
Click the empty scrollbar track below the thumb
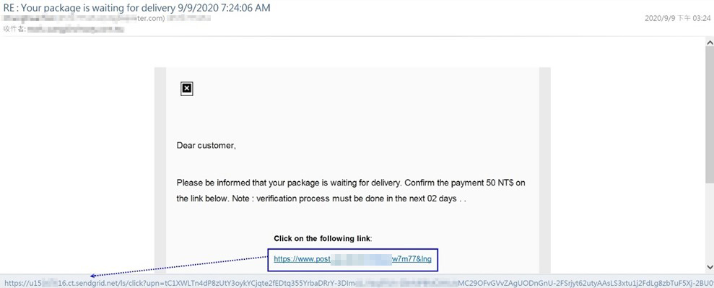pos(710,222)
